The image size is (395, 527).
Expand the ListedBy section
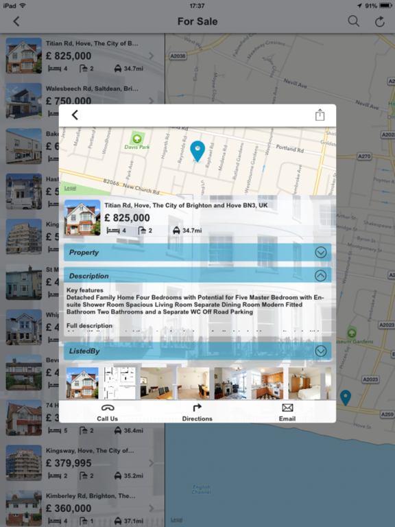click(197, 351)
